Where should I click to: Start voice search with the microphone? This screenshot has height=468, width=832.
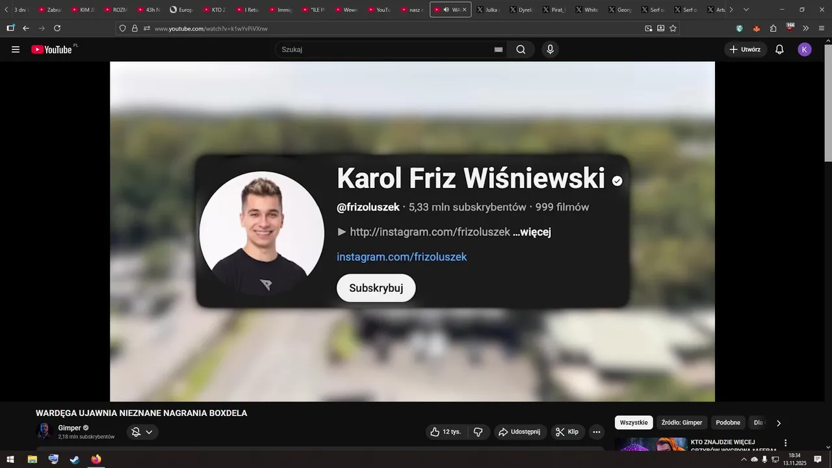pyautogui.click(x=551, y=49)
